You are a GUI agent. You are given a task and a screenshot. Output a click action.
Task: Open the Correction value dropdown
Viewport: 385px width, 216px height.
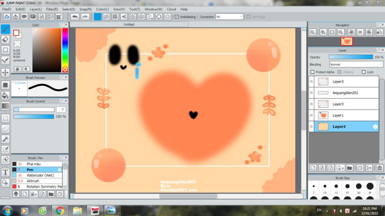click(x=241, y=17)
